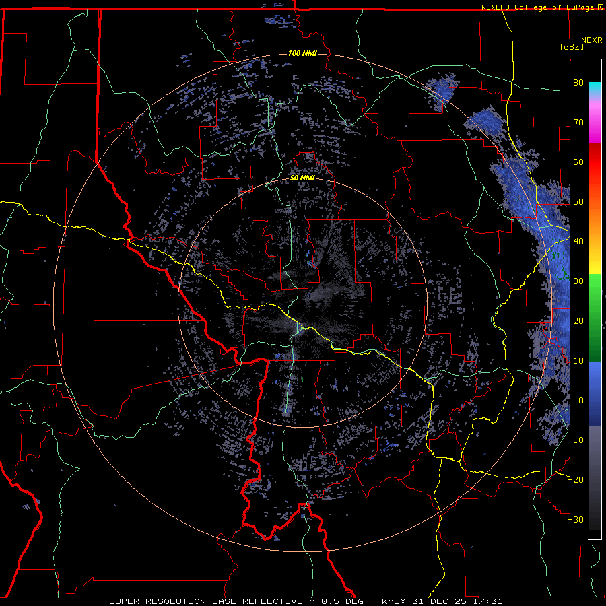
Task: Click the NEXLAB-College of DuPage header text
Action: pyautogui.click(x=538, y=7)
